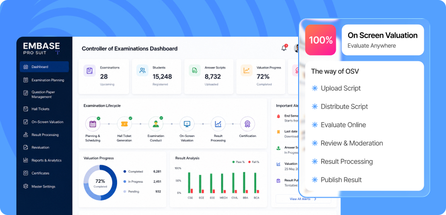This screenshot has height=215, width=446.
Task: Open On-Screen Valuation sidebar item
Action: pyautogui.click(x=44, y=122)
